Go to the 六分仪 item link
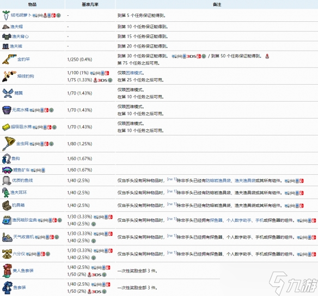The image size is (318, 296). point(19,254)
